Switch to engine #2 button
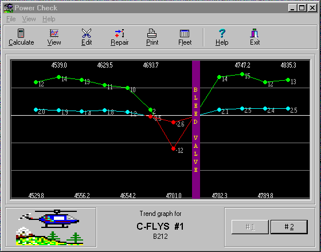This screenshot has width=321, height=252. click(289, 227)
